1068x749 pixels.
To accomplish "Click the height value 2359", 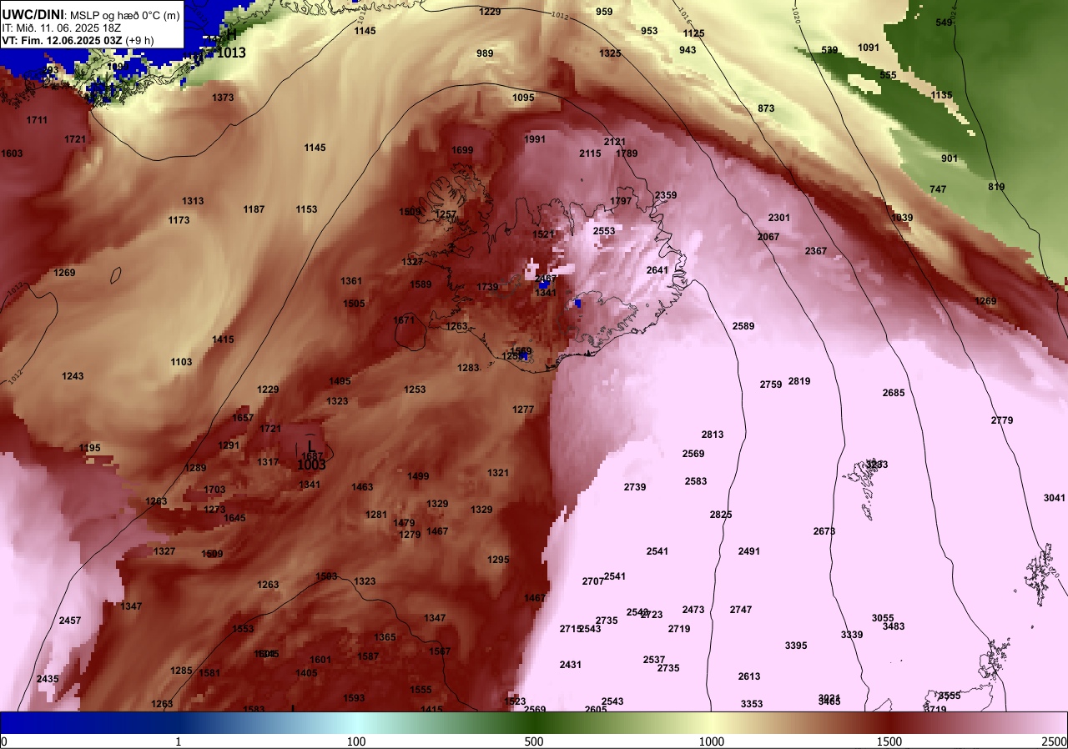I will [x=666, y=195].
